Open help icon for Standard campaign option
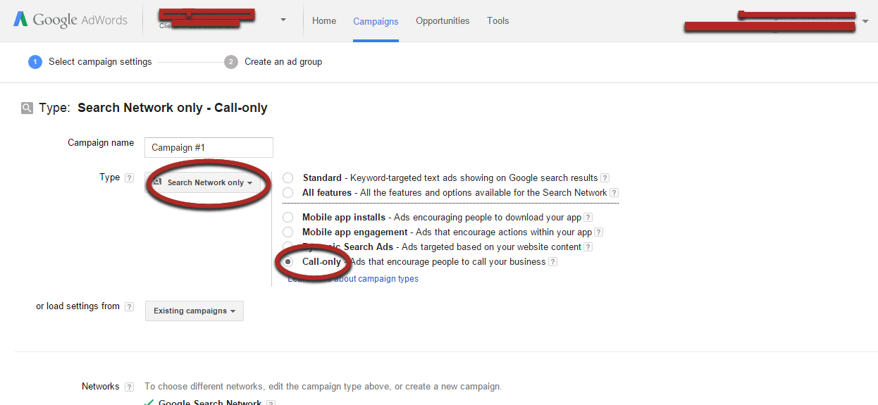This screenshot has width=878, height=405. tap(605, 178)
